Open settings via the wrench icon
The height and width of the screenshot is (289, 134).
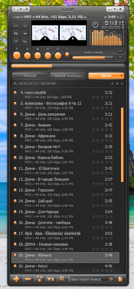(21, 9)
